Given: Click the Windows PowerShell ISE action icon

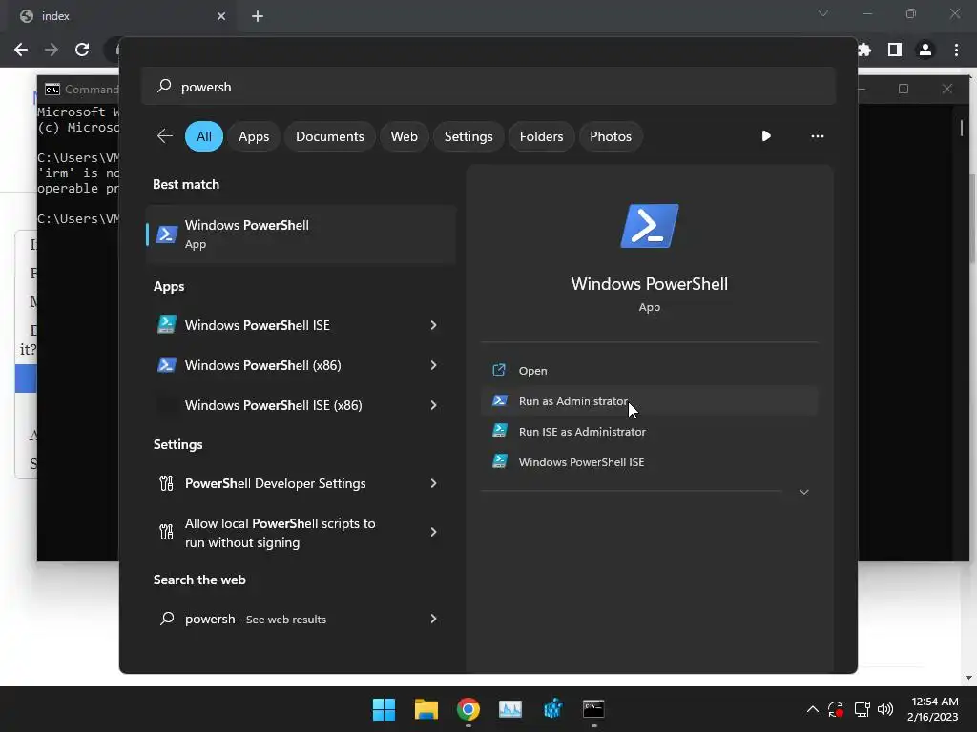Looking at the screenshot, I should pos(499,461).
